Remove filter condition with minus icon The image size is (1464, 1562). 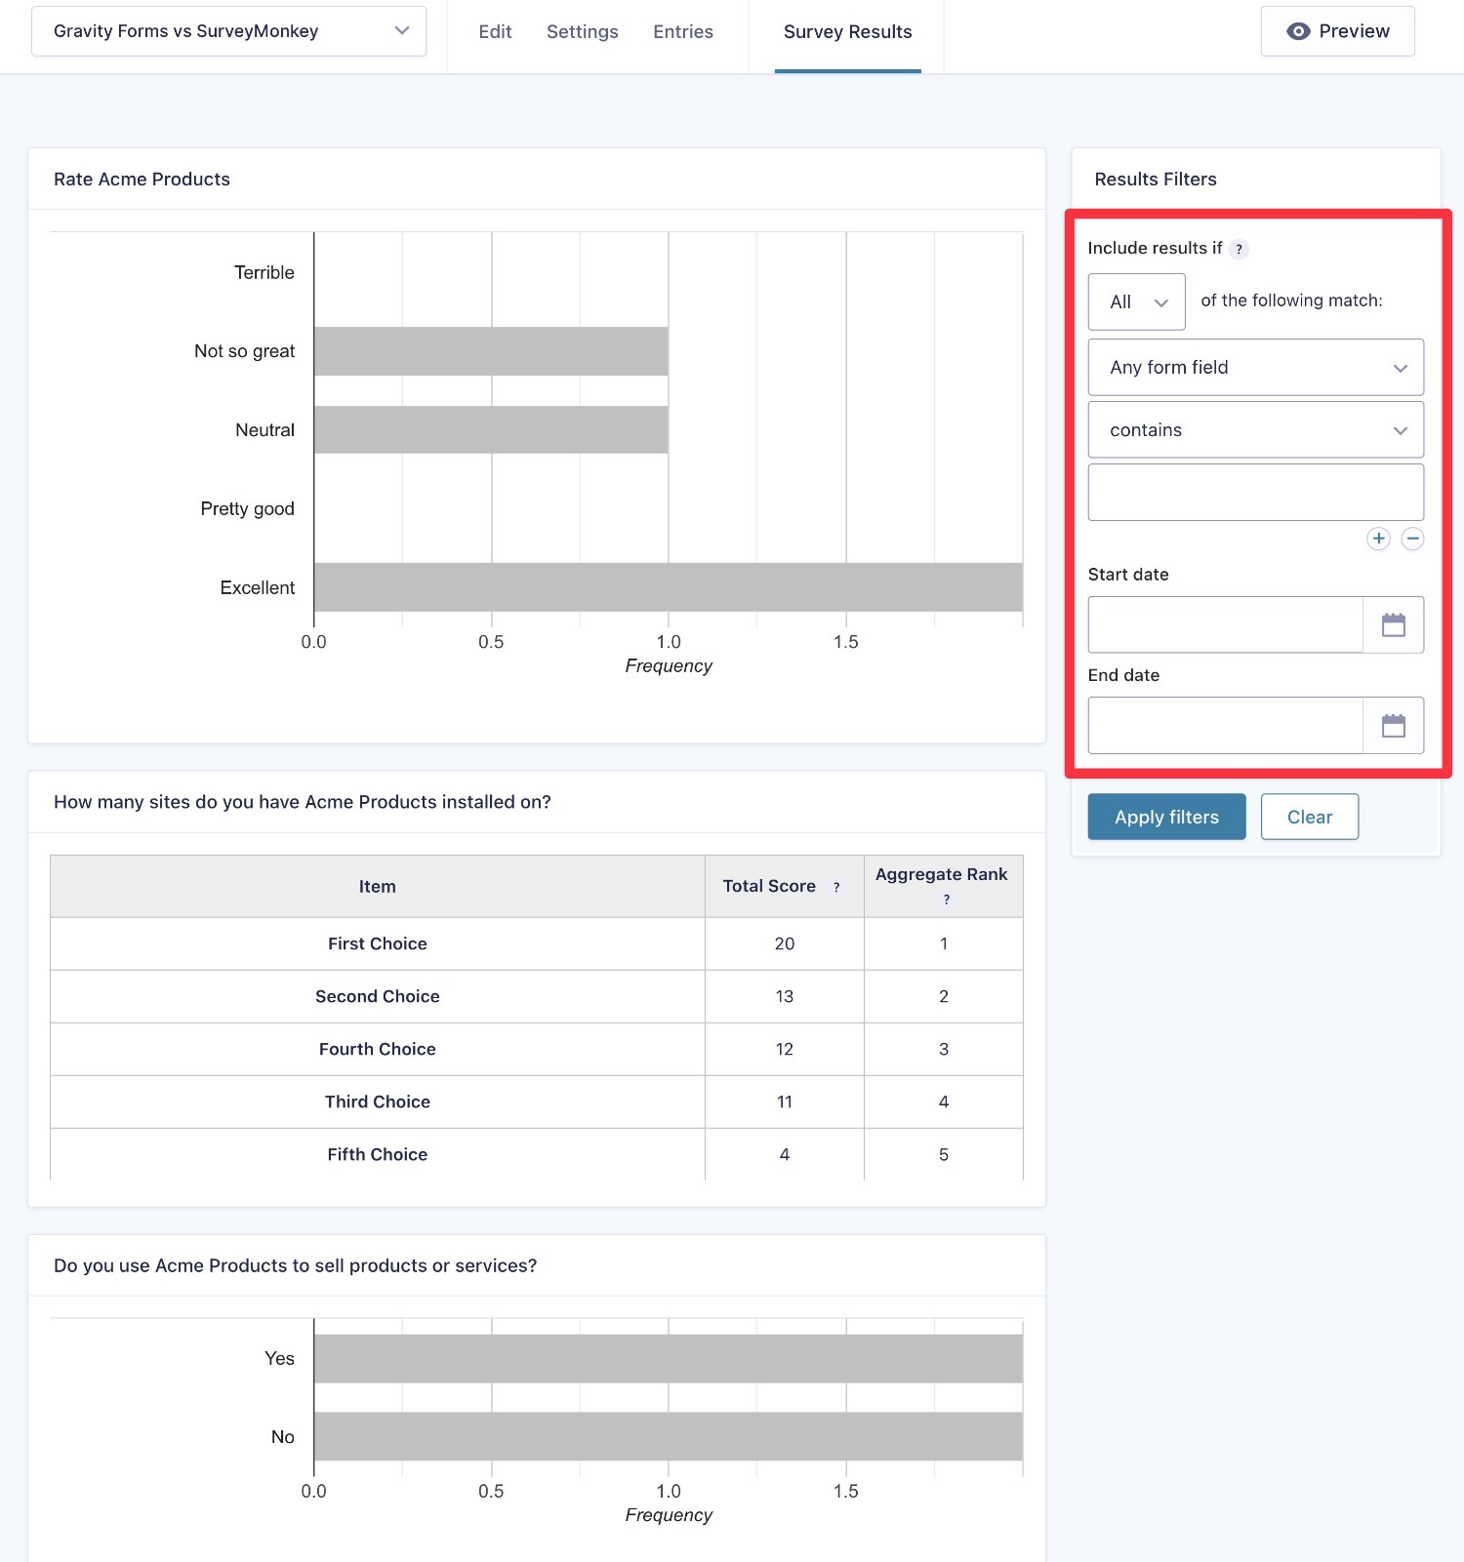pos(1412,539)
